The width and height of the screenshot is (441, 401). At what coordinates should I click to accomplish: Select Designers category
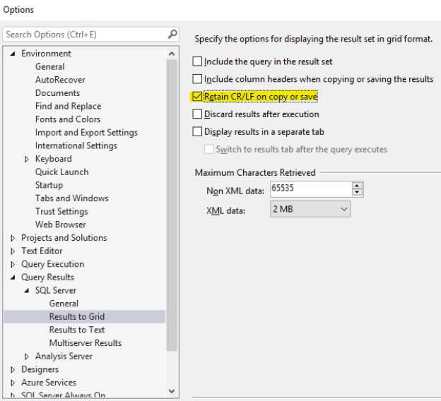(x=40, y=369)
